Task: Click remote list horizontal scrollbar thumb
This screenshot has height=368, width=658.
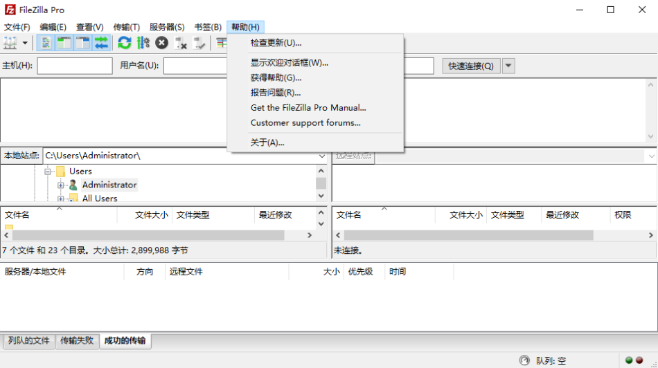Action: pyautogui.click(x=468, y=236)
